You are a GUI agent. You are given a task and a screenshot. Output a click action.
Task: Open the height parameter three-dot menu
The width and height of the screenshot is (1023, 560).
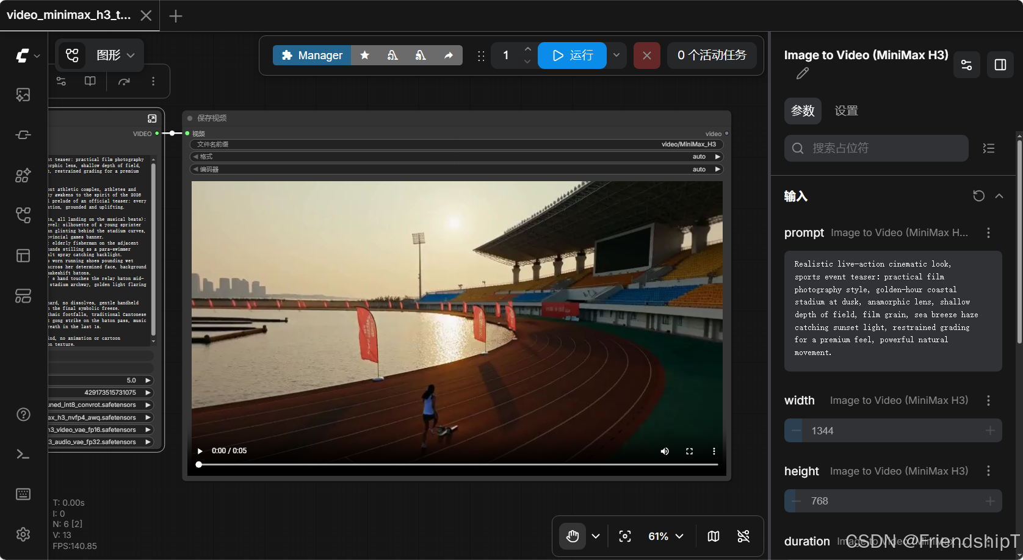(x=988, y=471)
